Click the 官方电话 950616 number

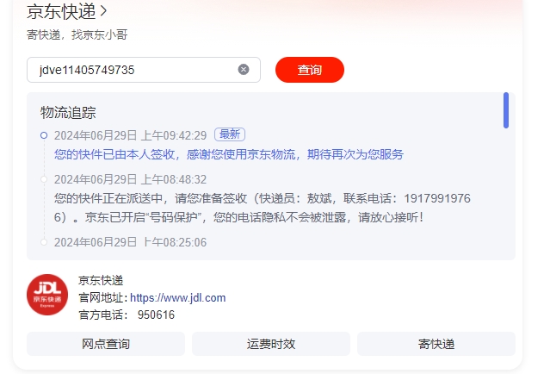tap(156, 315)
